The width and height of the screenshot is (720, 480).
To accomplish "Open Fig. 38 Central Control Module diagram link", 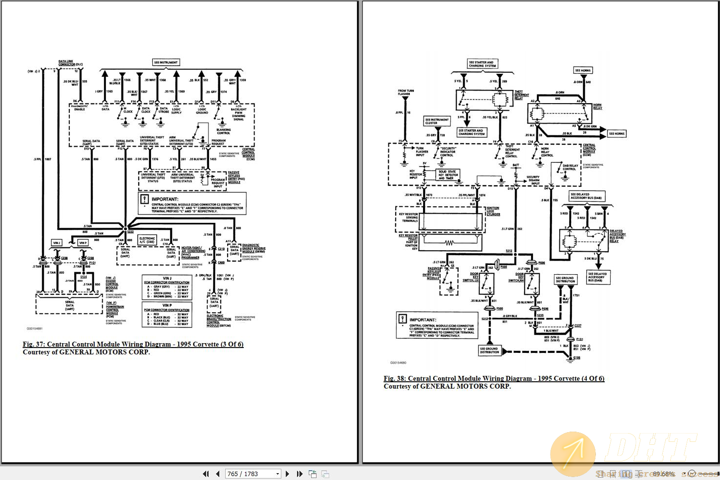I will [x=494, y=378].
